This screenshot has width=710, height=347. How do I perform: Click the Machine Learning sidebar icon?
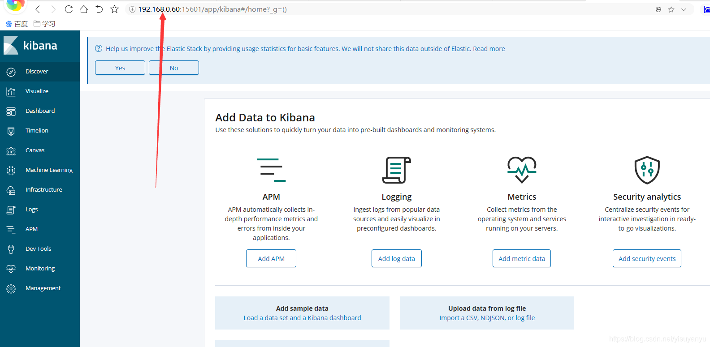[11, 171]
